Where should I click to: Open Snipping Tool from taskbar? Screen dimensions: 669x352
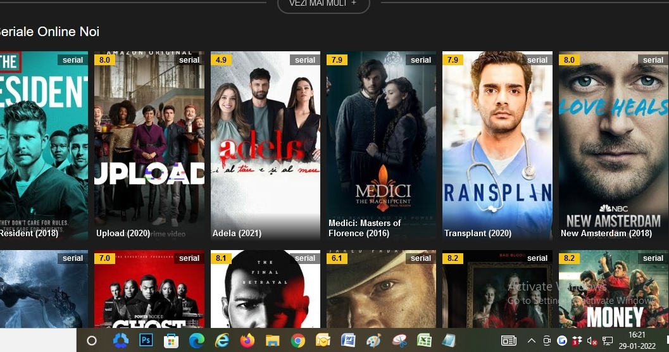(x=399, y=341)
